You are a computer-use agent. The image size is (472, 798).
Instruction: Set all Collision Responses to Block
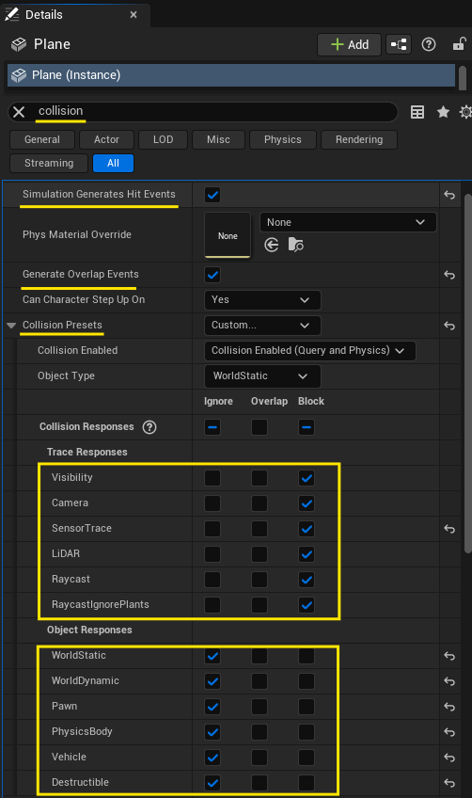point(307,427)
